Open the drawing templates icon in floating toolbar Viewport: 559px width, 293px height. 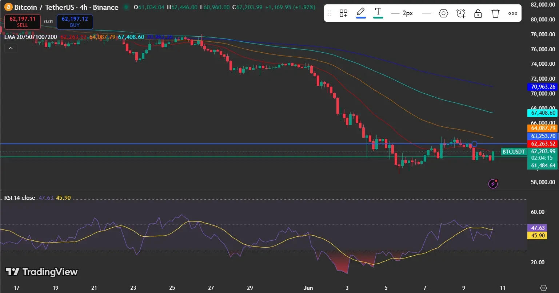(343, 13)
